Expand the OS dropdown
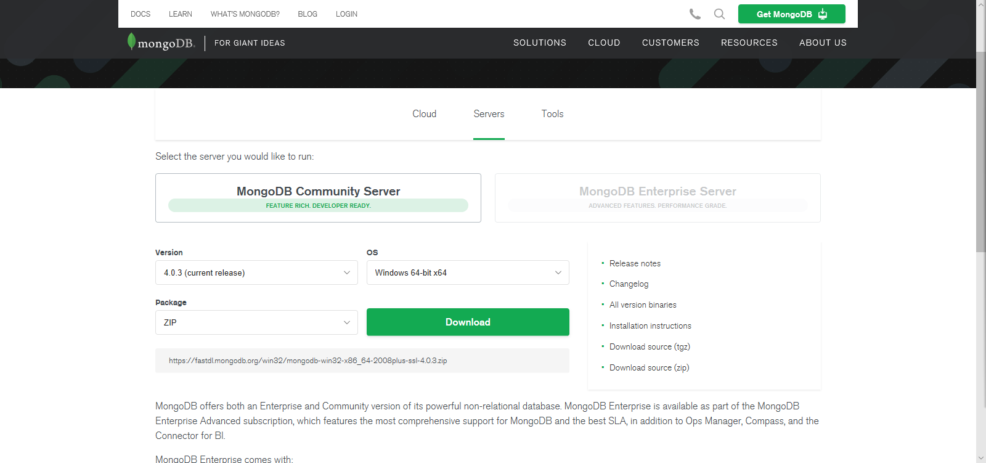Viewport: 986px width, 463px height. pyautogui.click(x=468, y=272)
